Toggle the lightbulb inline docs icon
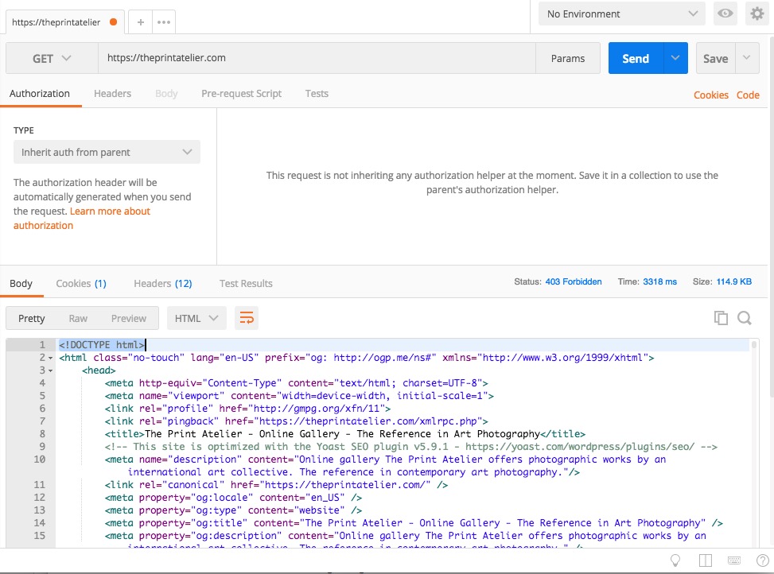The image size is (774, 574). click(x=675, y=560)
